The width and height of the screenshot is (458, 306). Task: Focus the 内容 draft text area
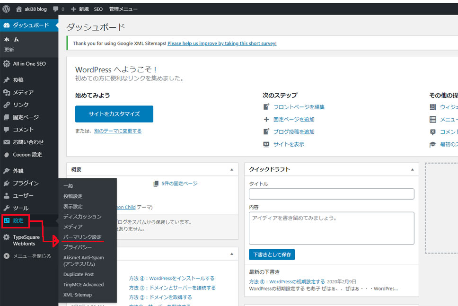[332, 228]
